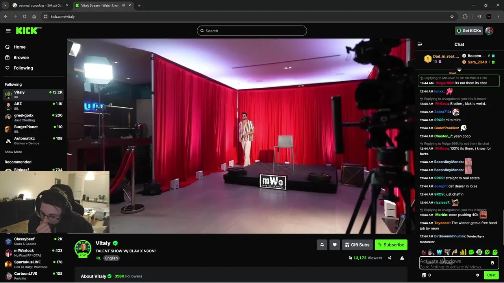Screen dimensions: 504x283
Task: Click the green Subscribe button
Action: (x=391, y=245)
